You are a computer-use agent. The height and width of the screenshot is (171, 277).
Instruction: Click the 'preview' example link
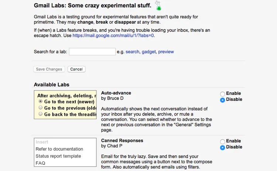(166, 52)
